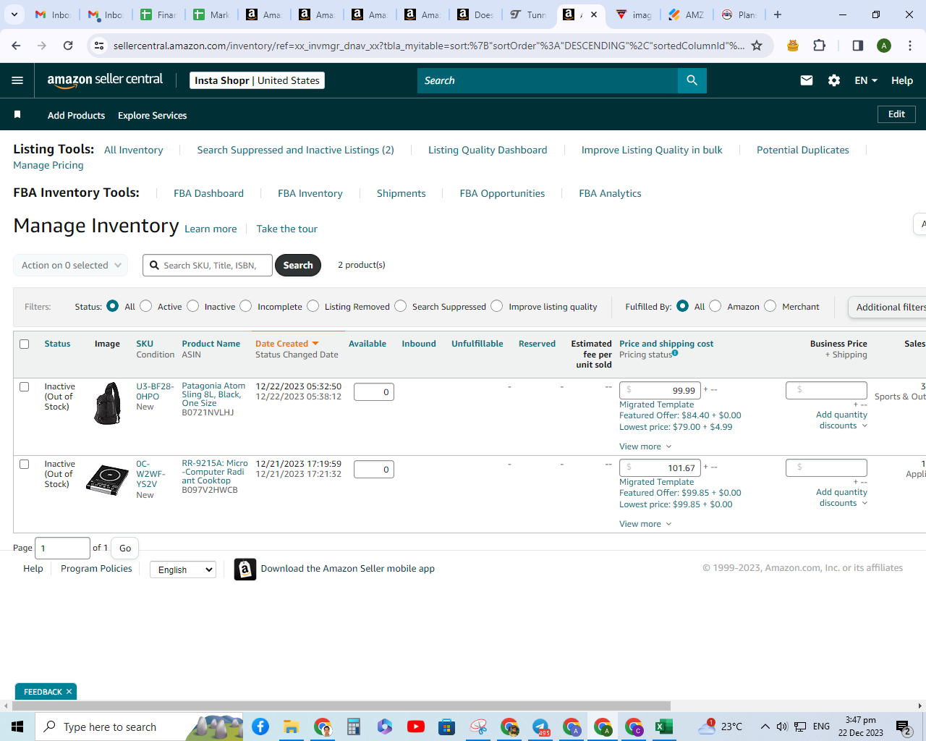Click the bookmark icon in the dark bar
The height and width of the screenshot is (741, 926).
[x=17, y=115]
